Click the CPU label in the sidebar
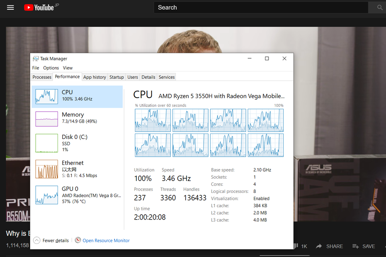Screen dimensions: 386x257 coord(67,92)
